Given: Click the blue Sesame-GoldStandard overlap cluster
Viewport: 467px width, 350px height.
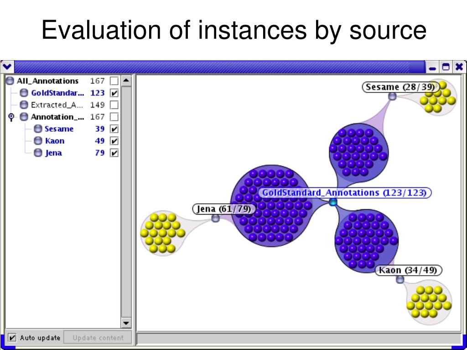Looking at the screenshot, I should 358,152.
